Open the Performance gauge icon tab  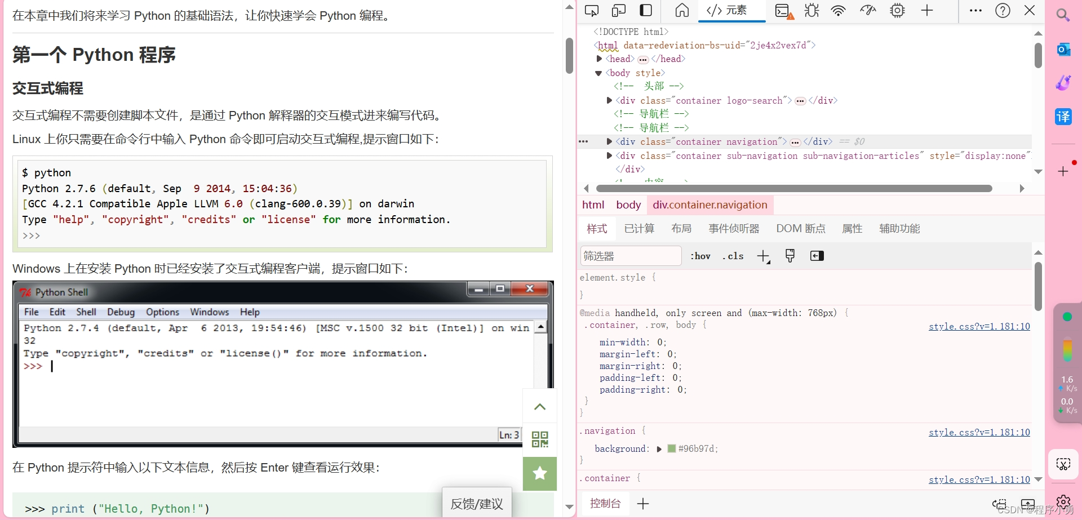point(868,11)
